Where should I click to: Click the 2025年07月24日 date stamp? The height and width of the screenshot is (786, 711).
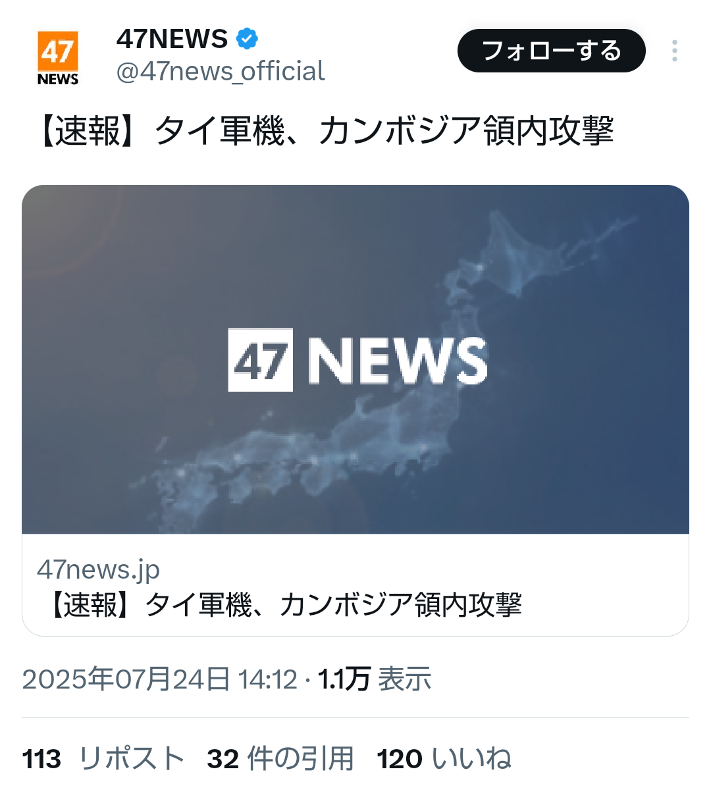(126, 679)
